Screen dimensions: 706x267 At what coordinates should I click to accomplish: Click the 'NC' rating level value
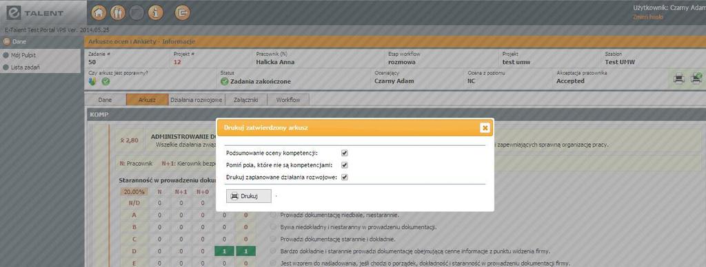coord(472,81)
